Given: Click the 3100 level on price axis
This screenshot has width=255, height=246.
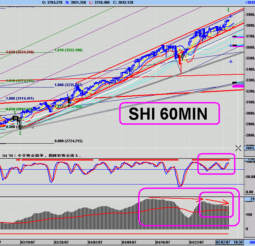Looking at the screenshot, I should point(251,102).
